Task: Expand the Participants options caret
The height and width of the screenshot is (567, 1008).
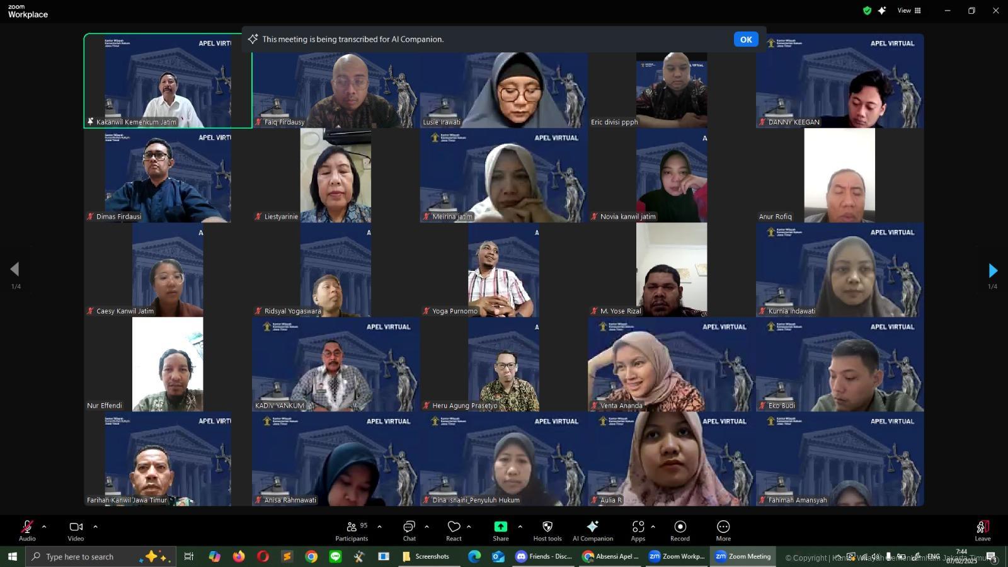Action: click(379, 526)
